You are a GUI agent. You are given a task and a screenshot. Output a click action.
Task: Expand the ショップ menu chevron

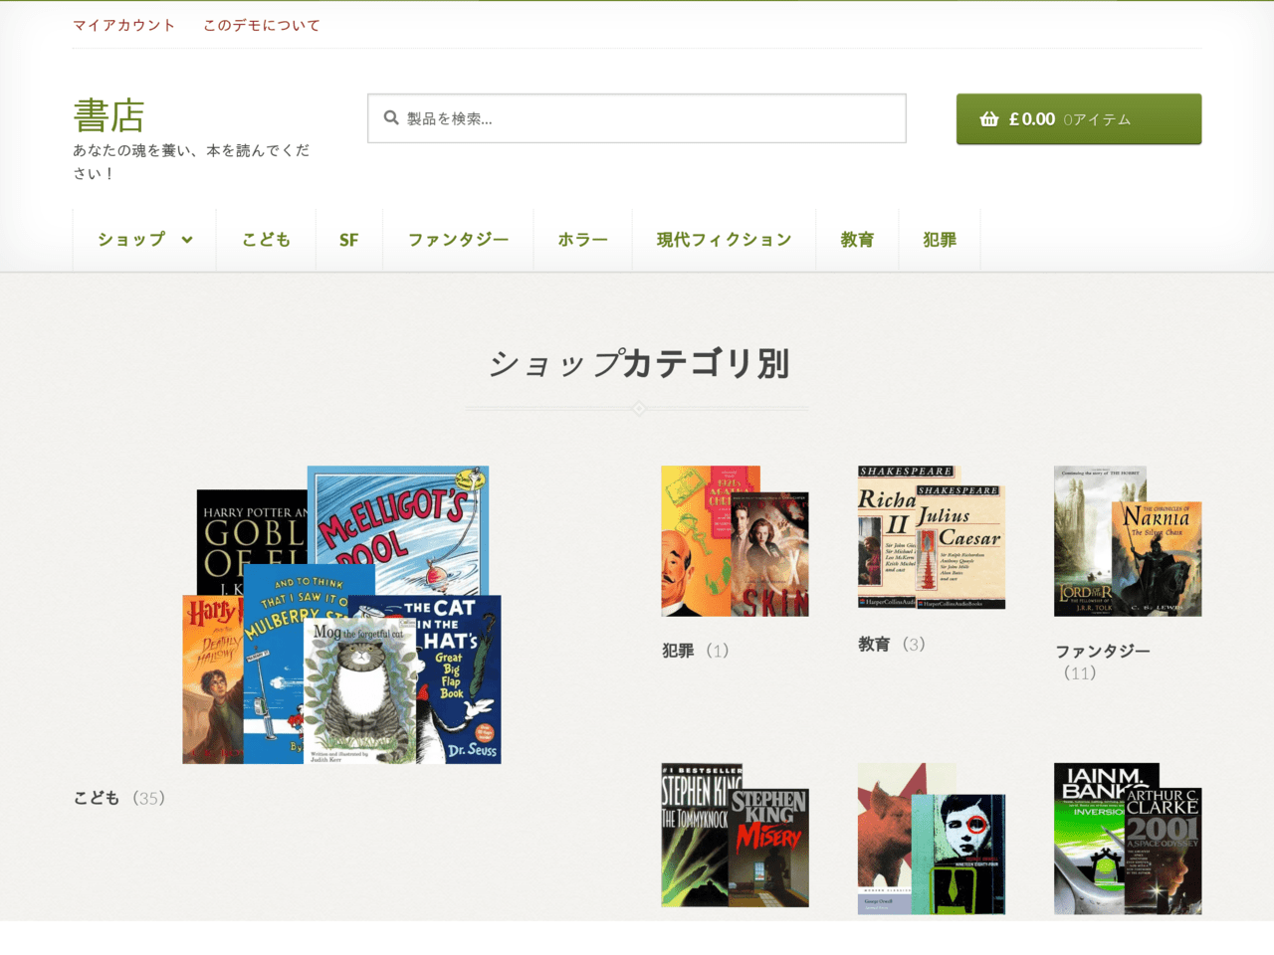(x=187, y=240)
